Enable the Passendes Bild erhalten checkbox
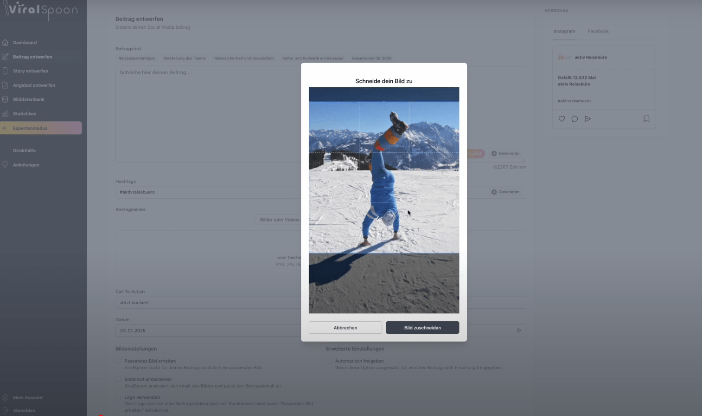This screenshot has height=416, width=702. 118,361
